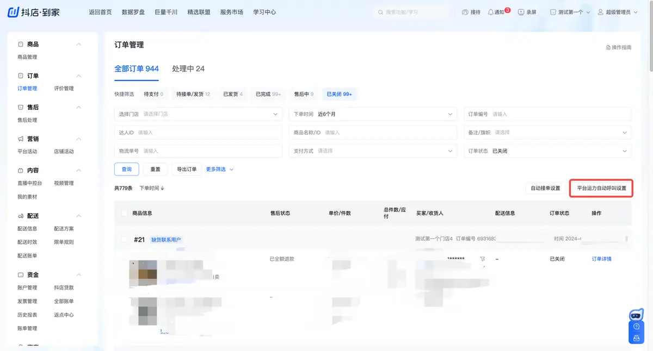Screen dimensions: 653x351
Task: Open the 支付方式 dropdown
Action: [x=373, y=151]
